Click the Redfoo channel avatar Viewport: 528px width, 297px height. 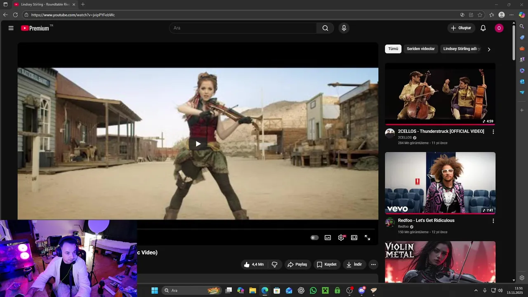(390, 222)
